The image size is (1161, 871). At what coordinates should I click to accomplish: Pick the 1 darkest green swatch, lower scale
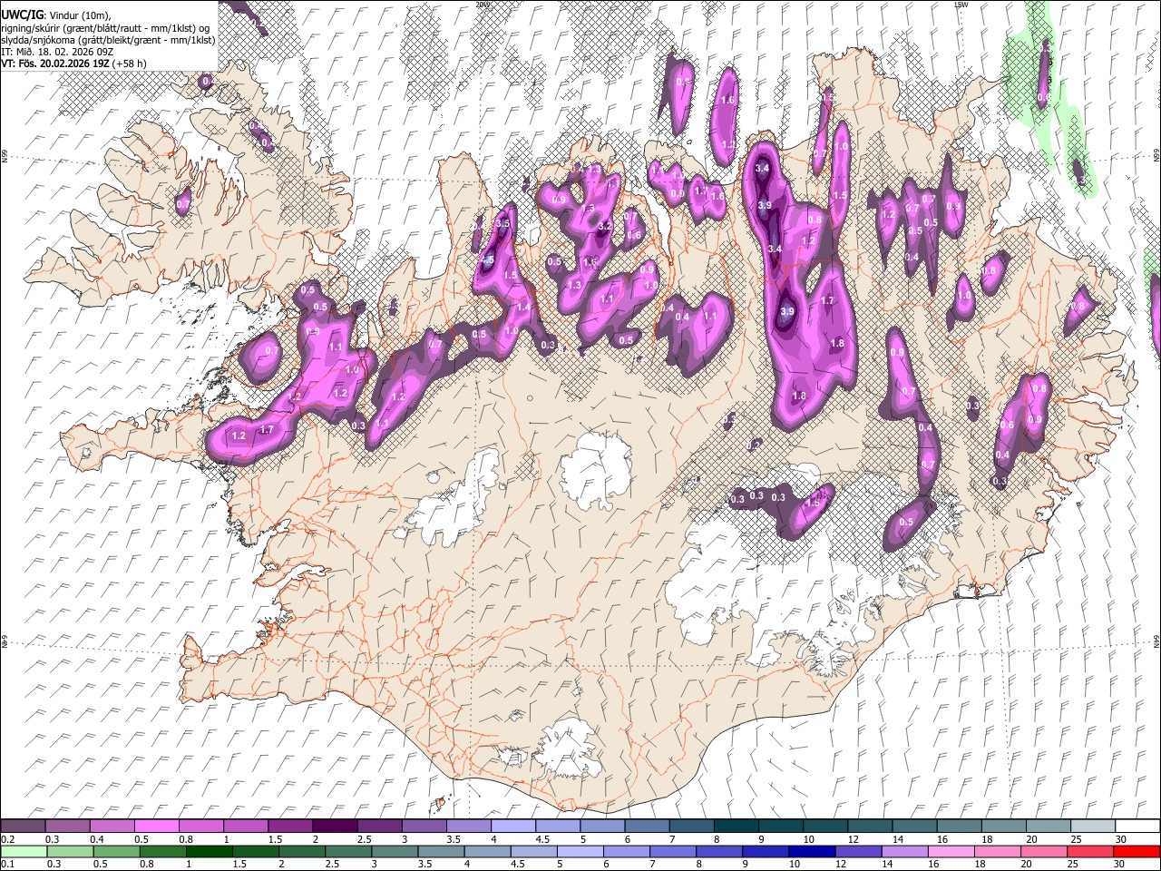210,851
